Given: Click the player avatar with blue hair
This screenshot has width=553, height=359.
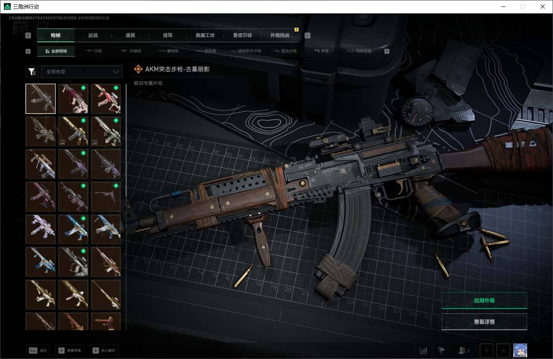Looking at the screenshot, I should point(520,350).
